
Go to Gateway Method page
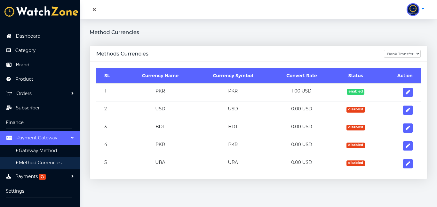pyautogui.click(x=38, y=151)
